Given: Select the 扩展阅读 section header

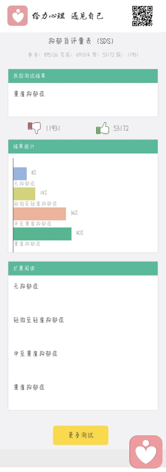Looking at the screenshot, I should (x=83, y=268).
